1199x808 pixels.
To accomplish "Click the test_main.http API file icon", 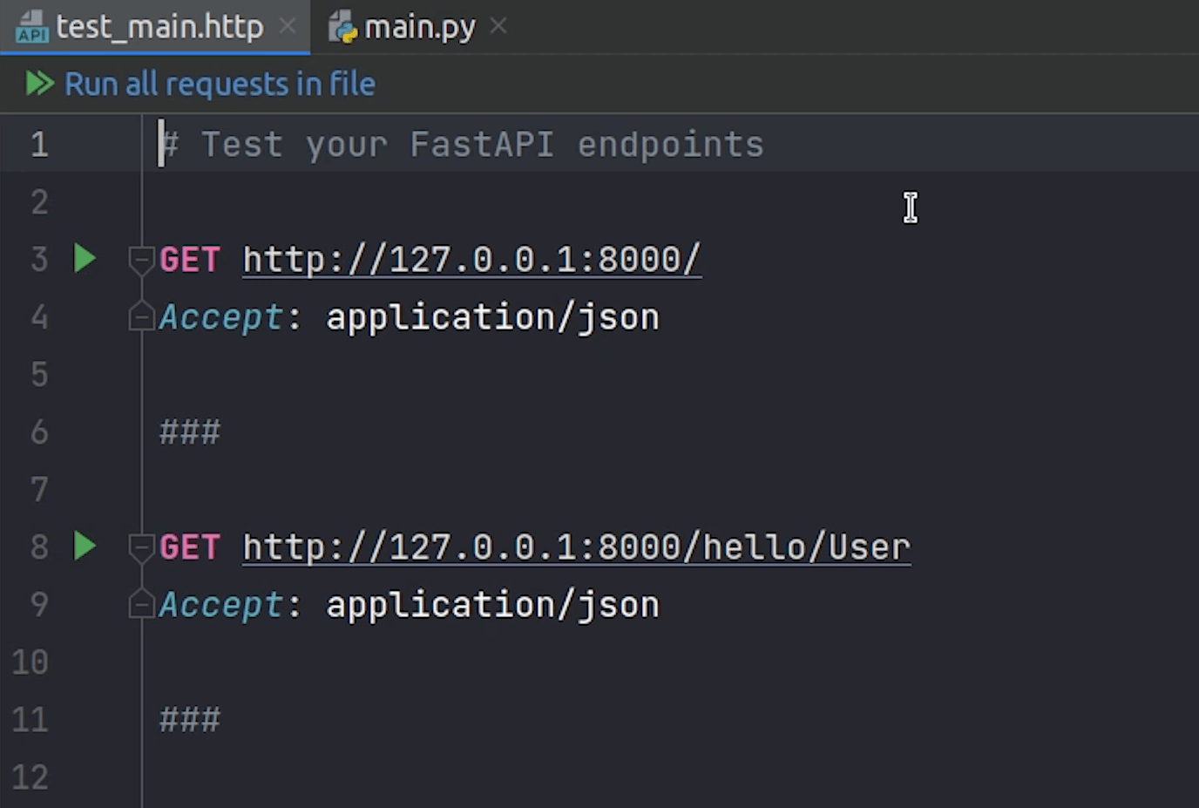I will [x=32, y=27].
